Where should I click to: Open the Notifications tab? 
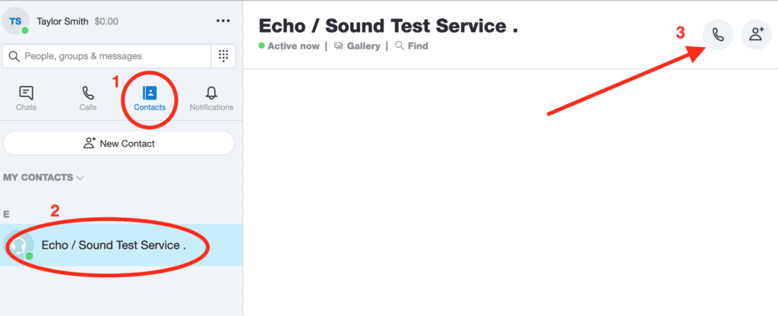click(211, 99)
